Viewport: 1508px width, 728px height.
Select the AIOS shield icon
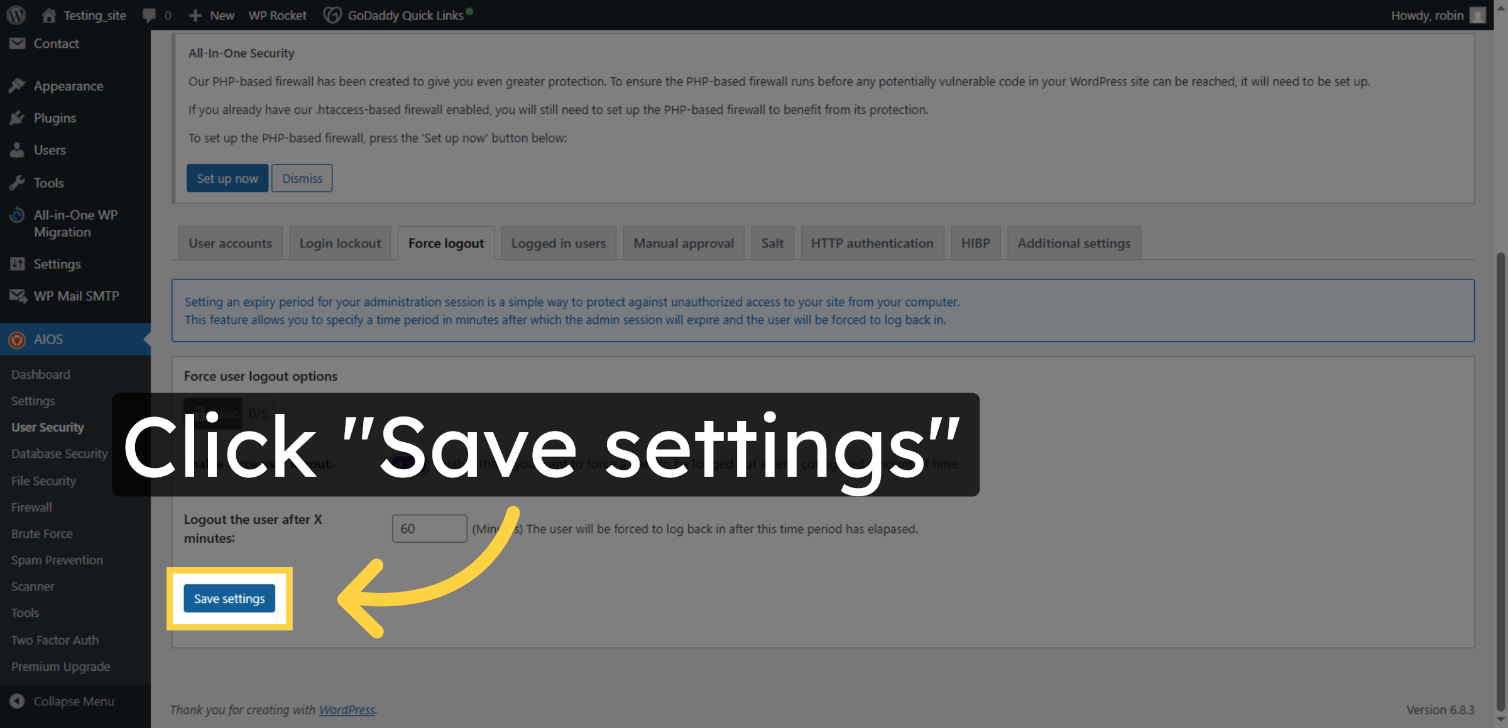point(18,339)
